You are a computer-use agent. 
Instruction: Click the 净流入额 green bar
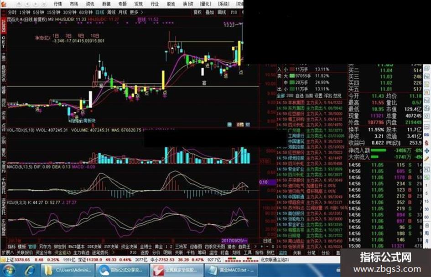(379, 151)
